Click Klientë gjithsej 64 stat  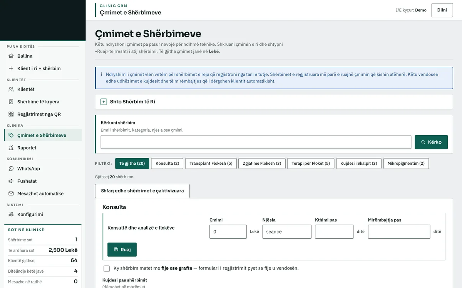43,260
